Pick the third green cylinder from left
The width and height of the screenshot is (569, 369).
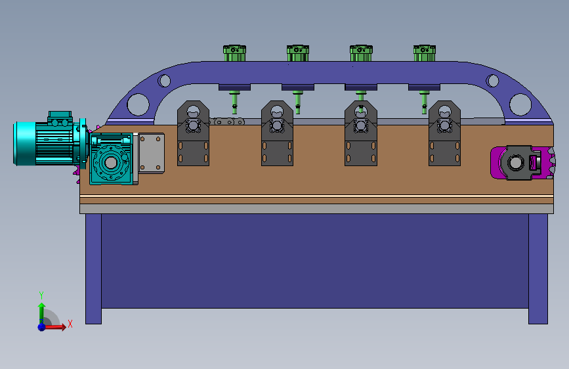(361, 53)
